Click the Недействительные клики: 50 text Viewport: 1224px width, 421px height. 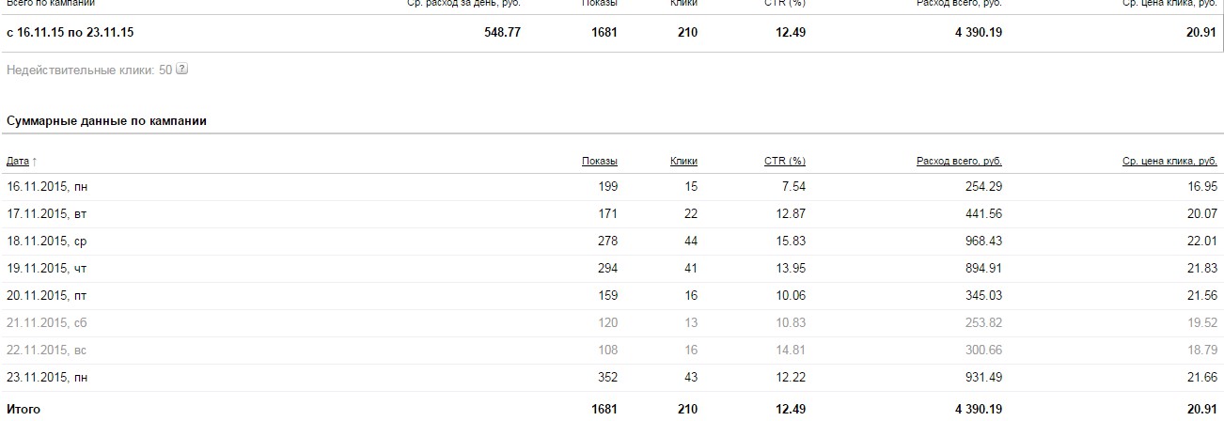coord(88,70)
